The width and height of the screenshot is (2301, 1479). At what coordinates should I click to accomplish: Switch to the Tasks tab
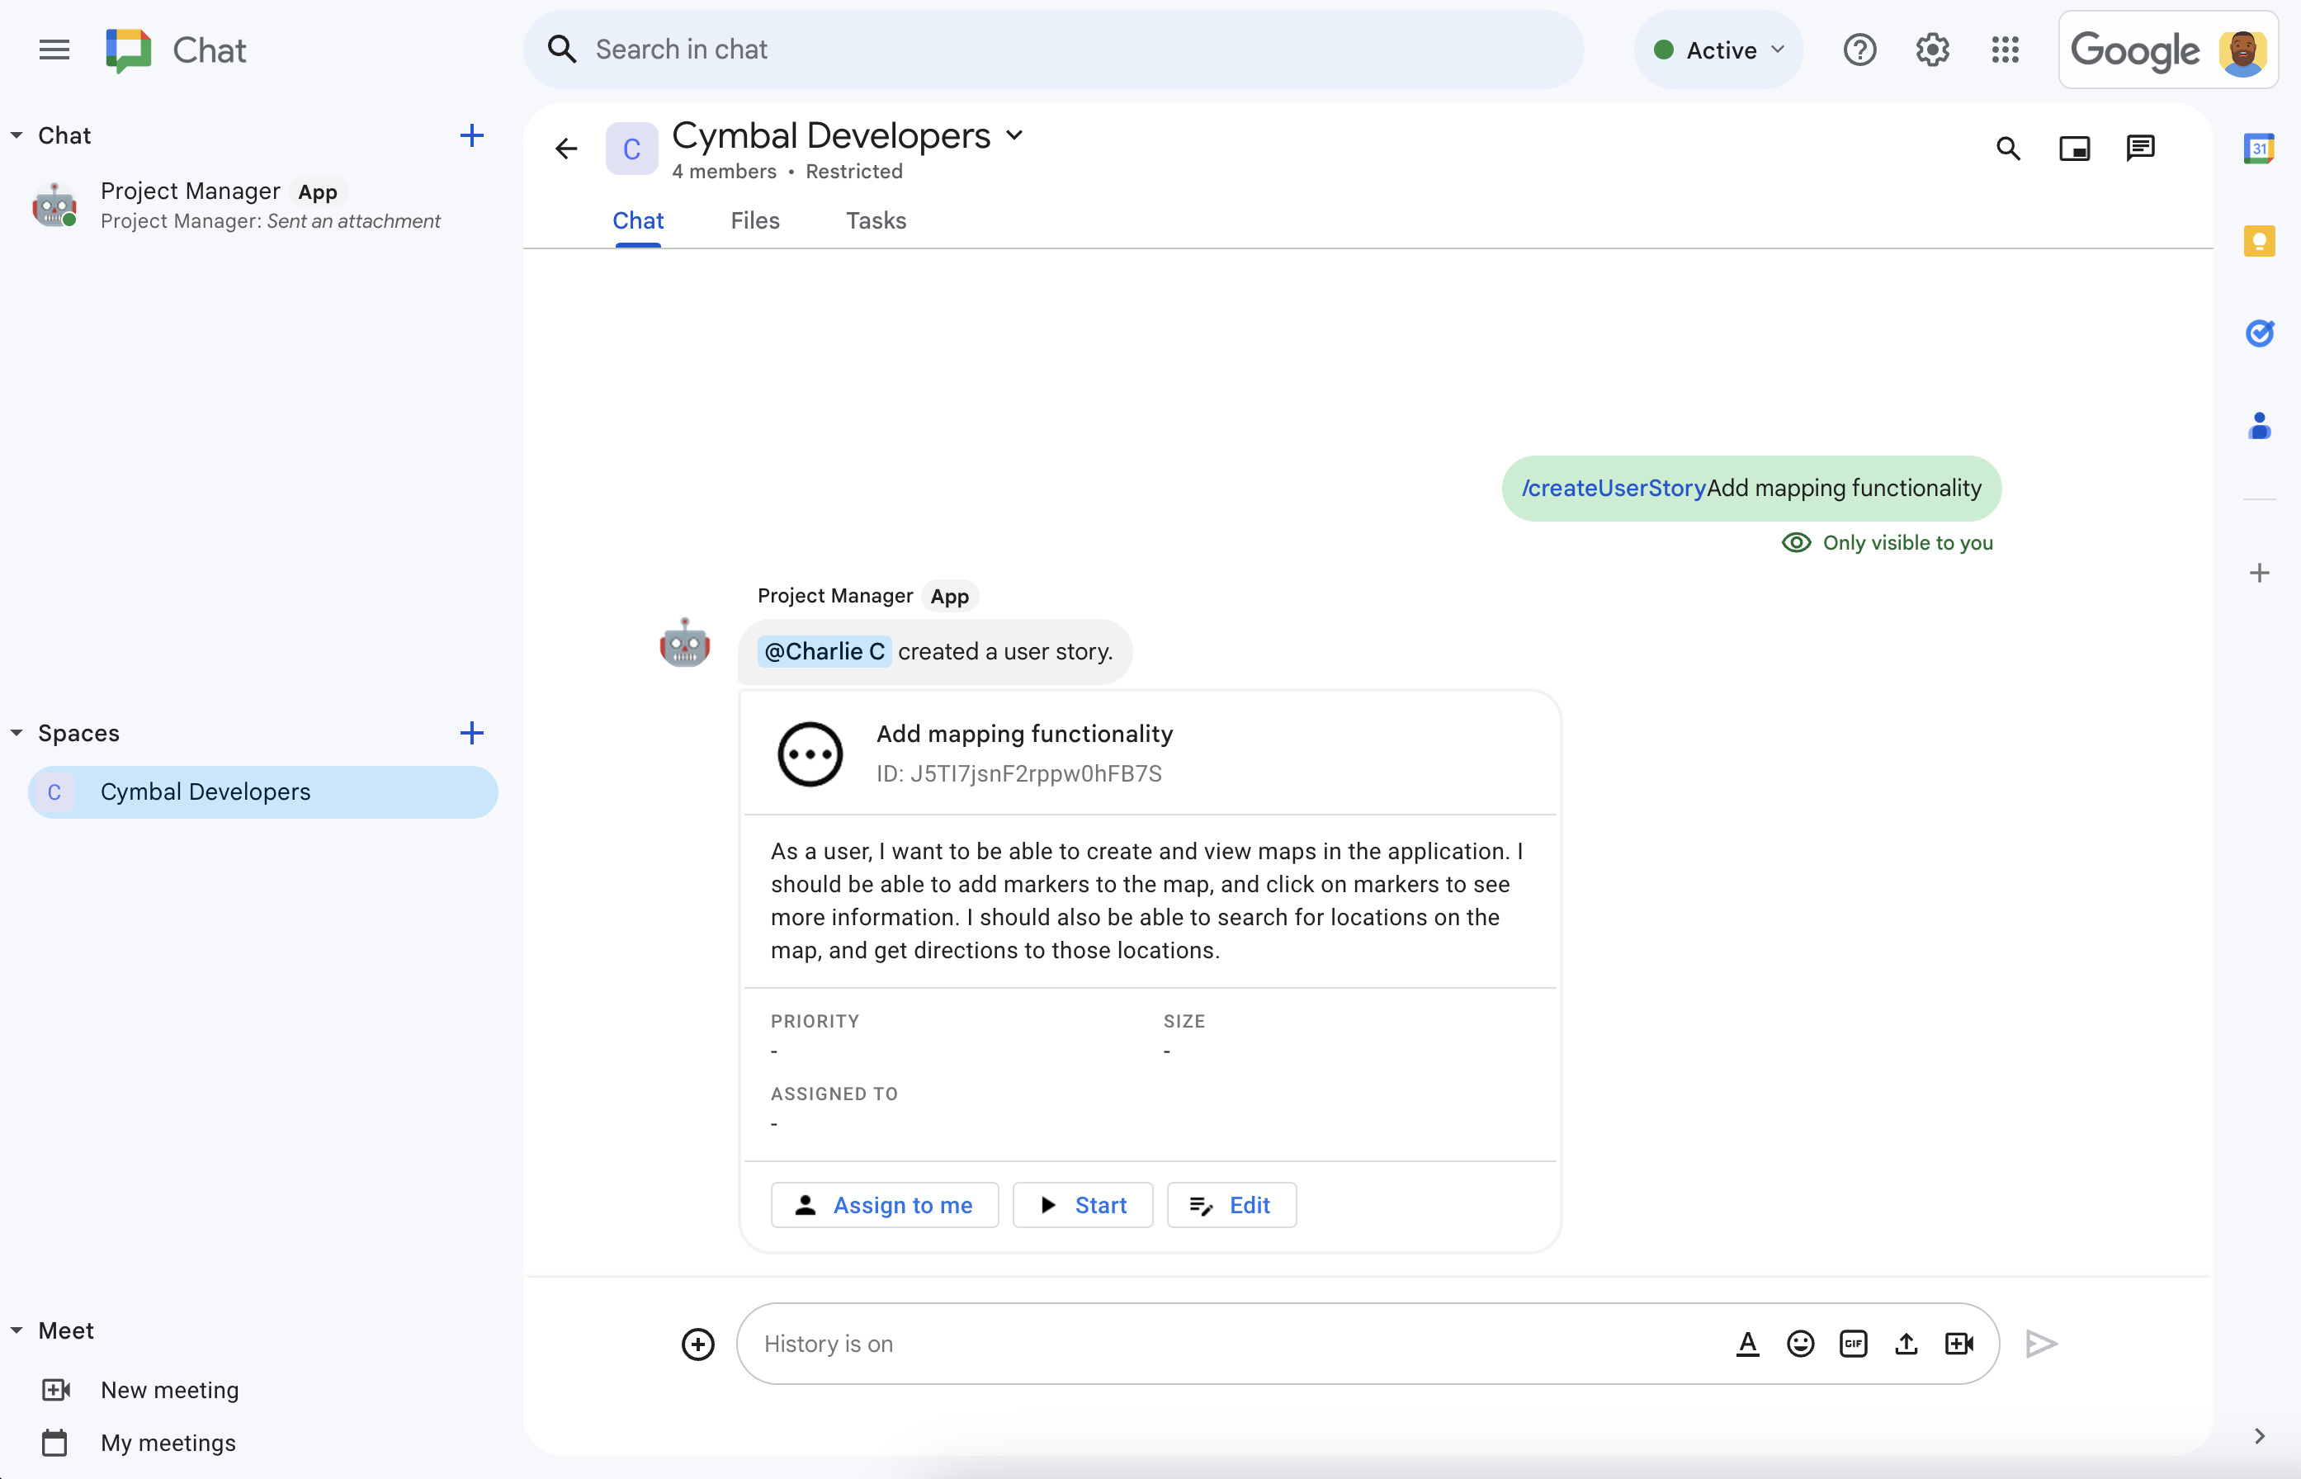point(874,220)
